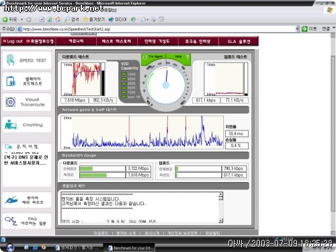Screen dimensions: 336x252
Task: Open FAQ 자주하는 질문 sidebar item
Action: pyautogui.click(x=27, y=221)
